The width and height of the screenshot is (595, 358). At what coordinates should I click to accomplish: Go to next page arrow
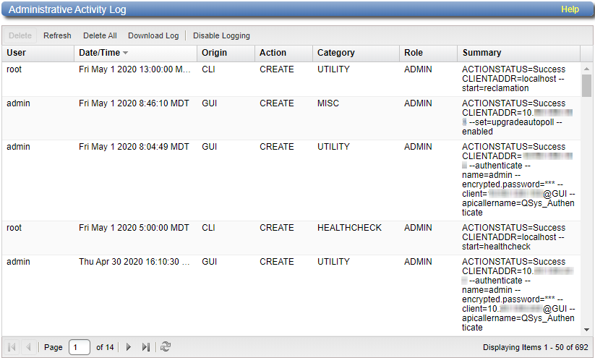tap(129, 347)
